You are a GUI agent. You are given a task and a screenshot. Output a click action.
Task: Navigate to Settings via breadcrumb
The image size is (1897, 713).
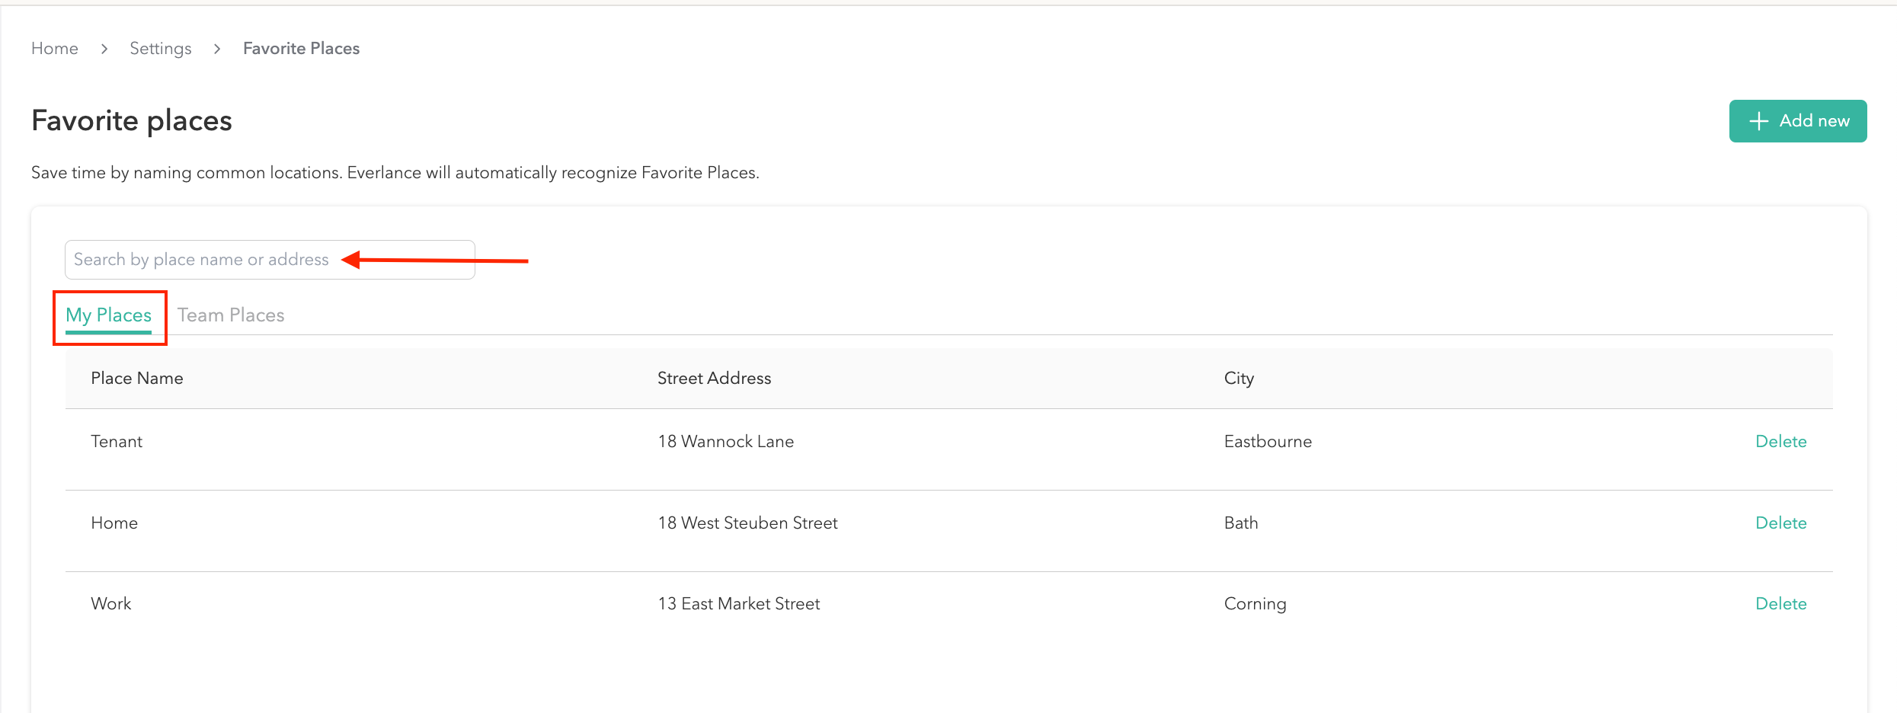(160, 48)
